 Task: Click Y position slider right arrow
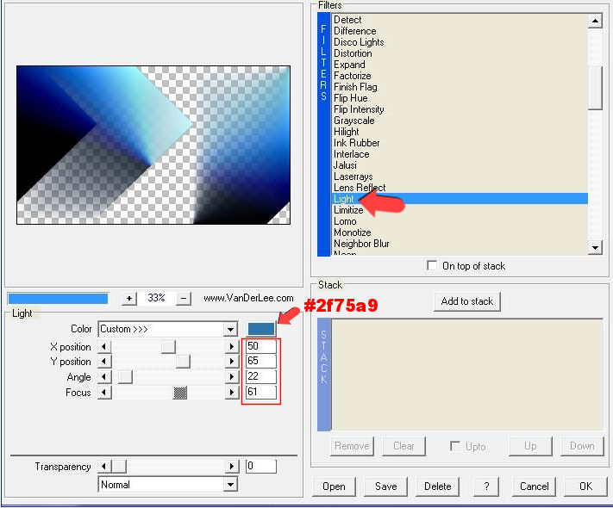tap(231, 362)
